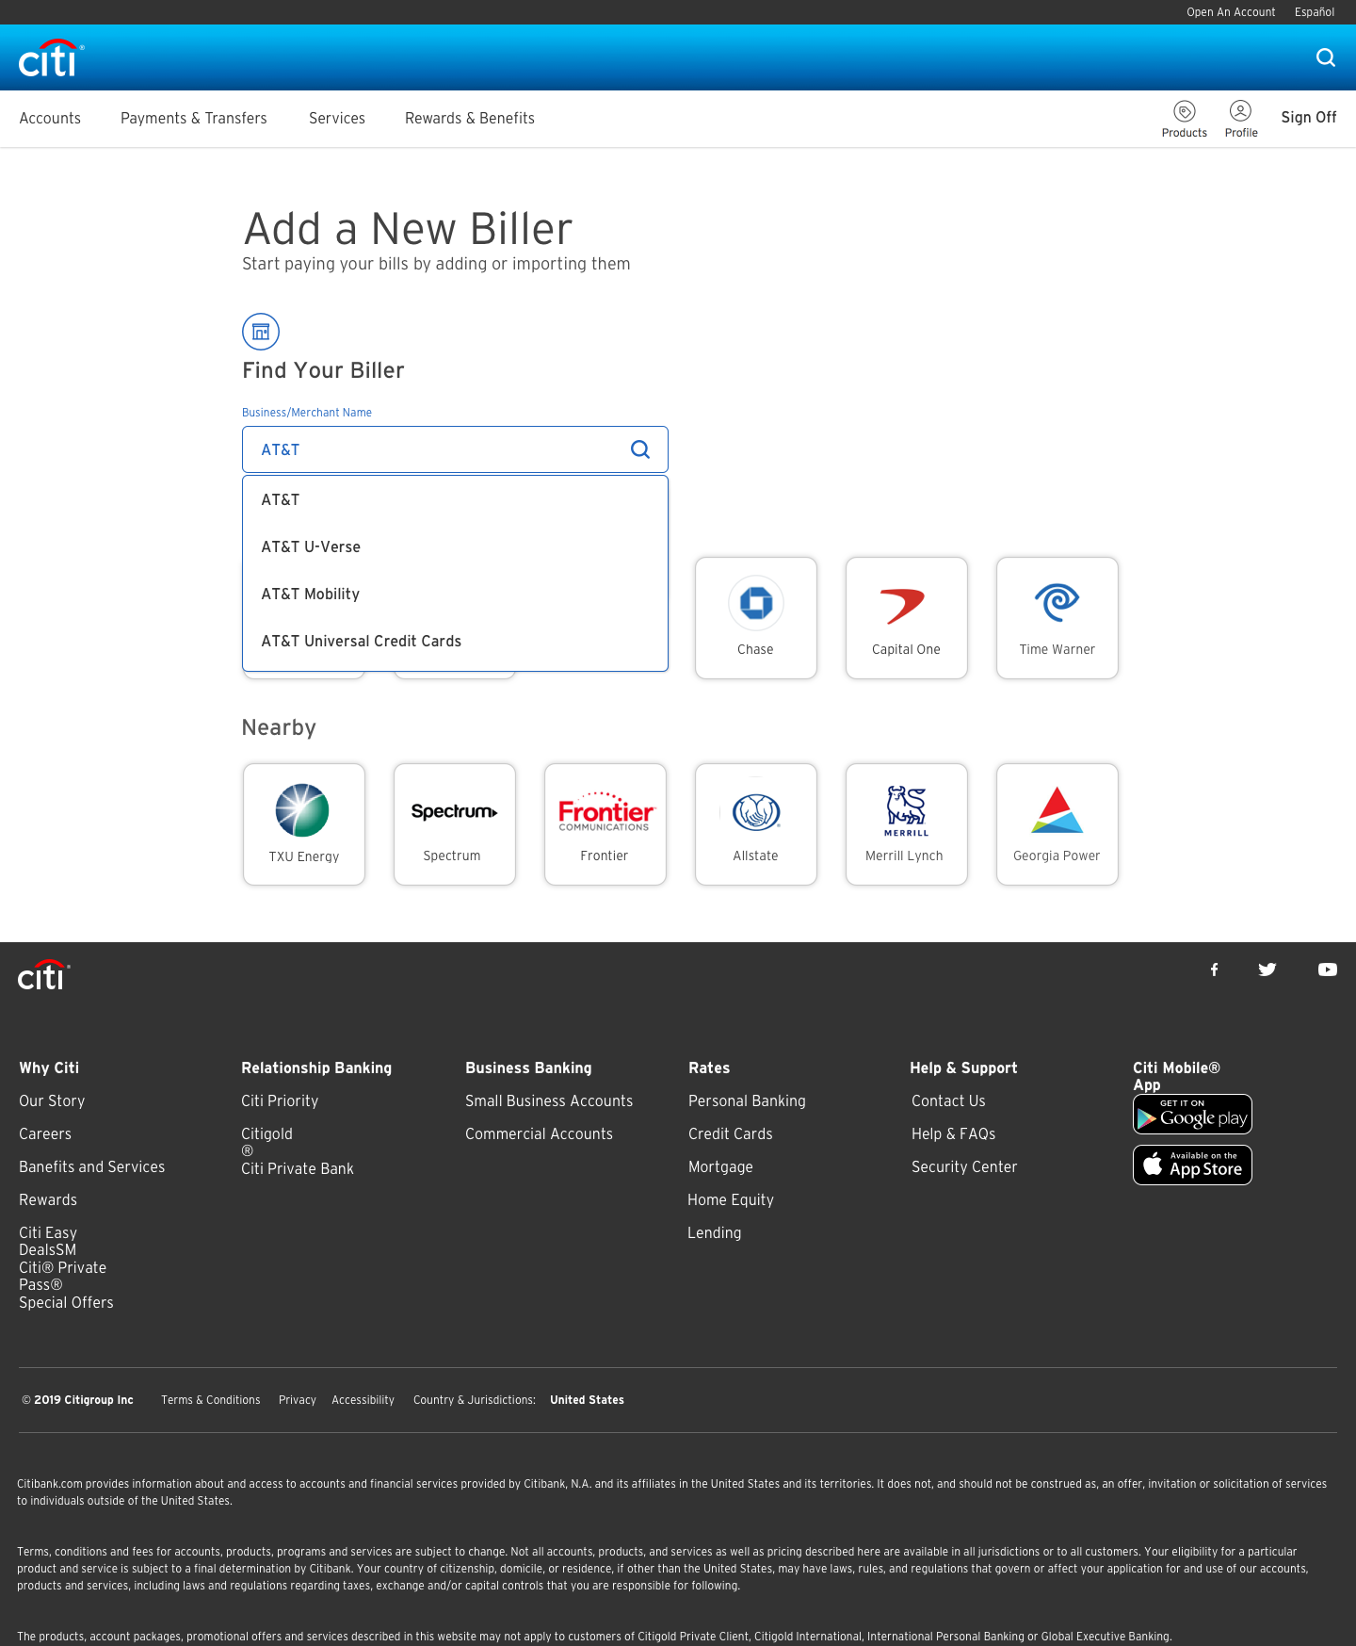This screenshot has width=1356, height=1646.
Task: Open the Services menu
Action: pyautogui.click(x=337, y=118)
